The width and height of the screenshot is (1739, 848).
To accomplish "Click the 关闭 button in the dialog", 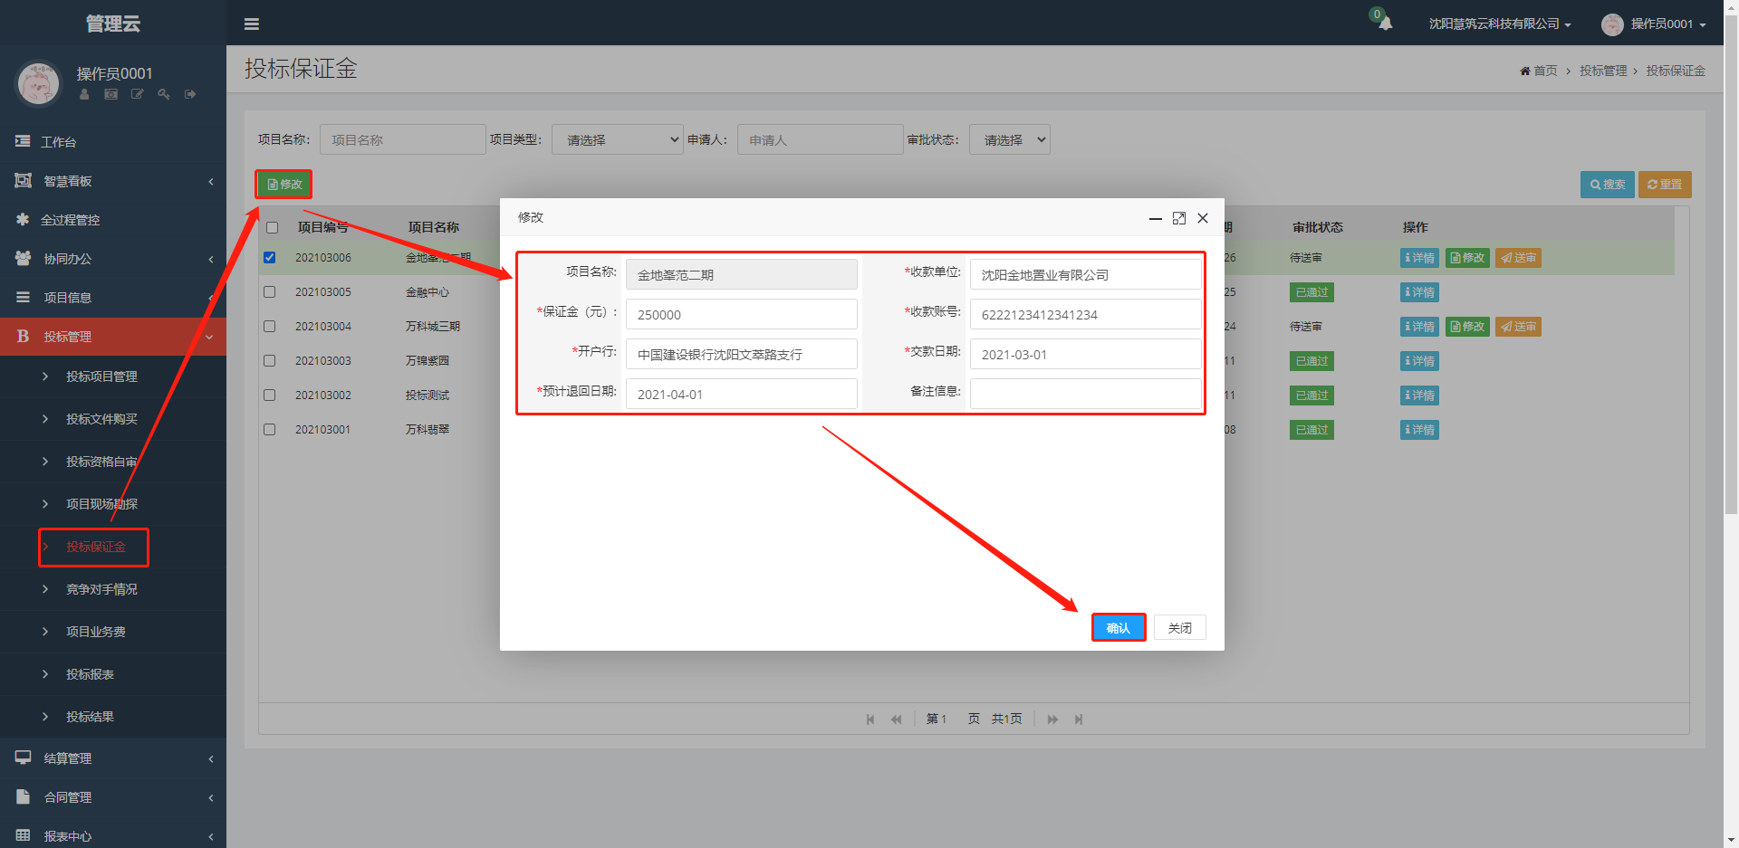I will click(x=1179, y=627).
